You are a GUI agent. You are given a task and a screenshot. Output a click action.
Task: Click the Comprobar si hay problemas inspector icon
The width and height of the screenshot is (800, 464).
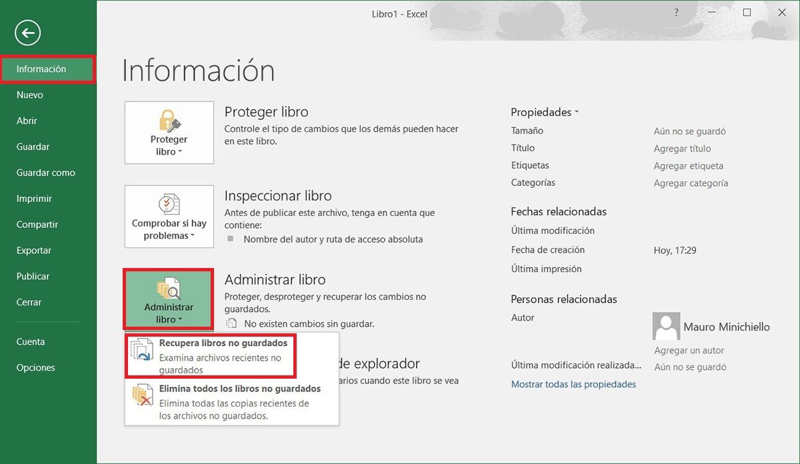169,203
